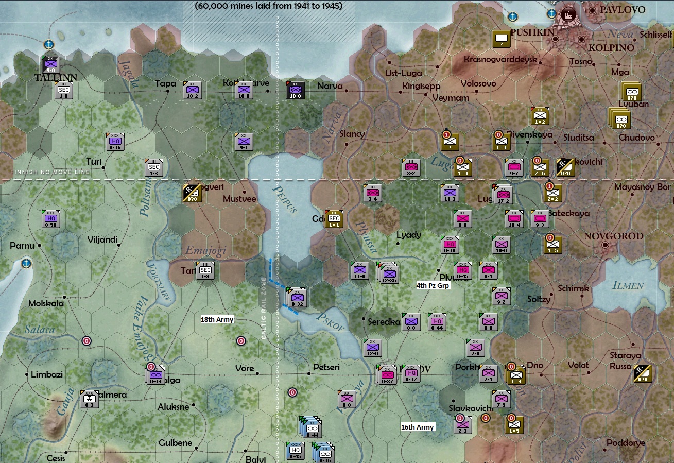This screenshot has width=674, height=463.
Task: Click the partisan 0?0 unit at Staraya Russa
Action: pyautogui.click(x=643, y=373)
